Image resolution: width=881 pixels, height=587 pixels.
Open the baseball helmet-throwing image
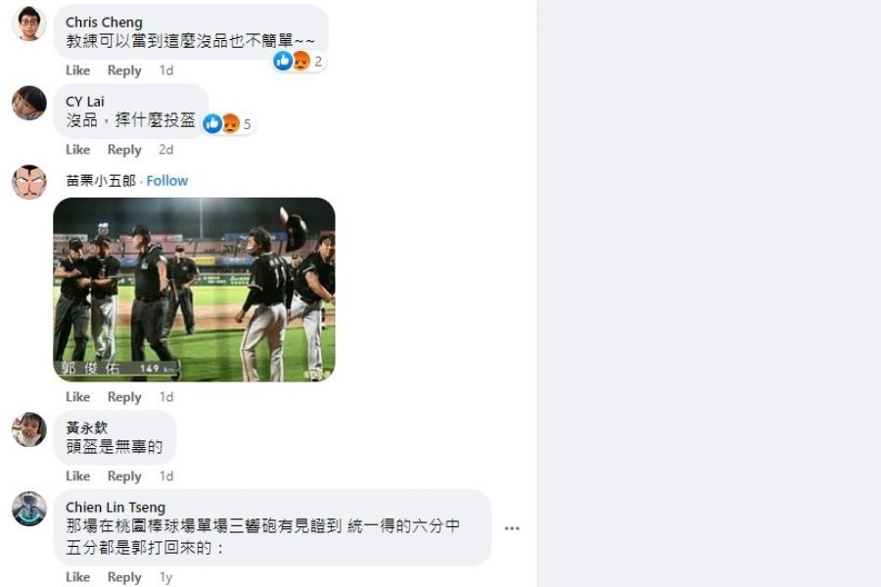(195, 290)
